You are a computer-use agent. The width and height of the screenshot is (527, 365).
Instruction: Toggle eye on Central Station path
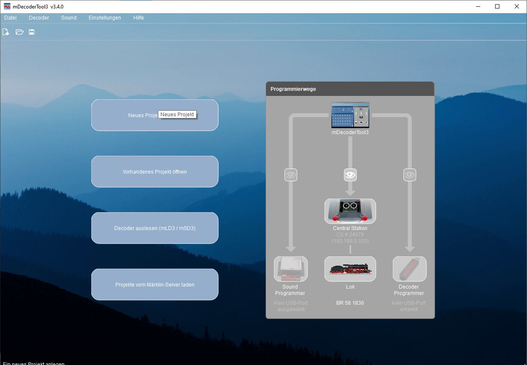click(350, 174)
